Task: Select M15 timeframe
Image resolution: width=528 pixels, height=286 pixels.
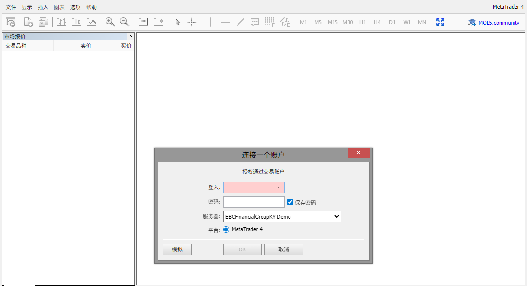Action: point(332,22)
